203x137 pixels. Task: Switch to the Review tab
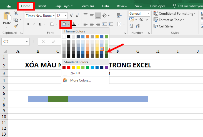[122, 6]
